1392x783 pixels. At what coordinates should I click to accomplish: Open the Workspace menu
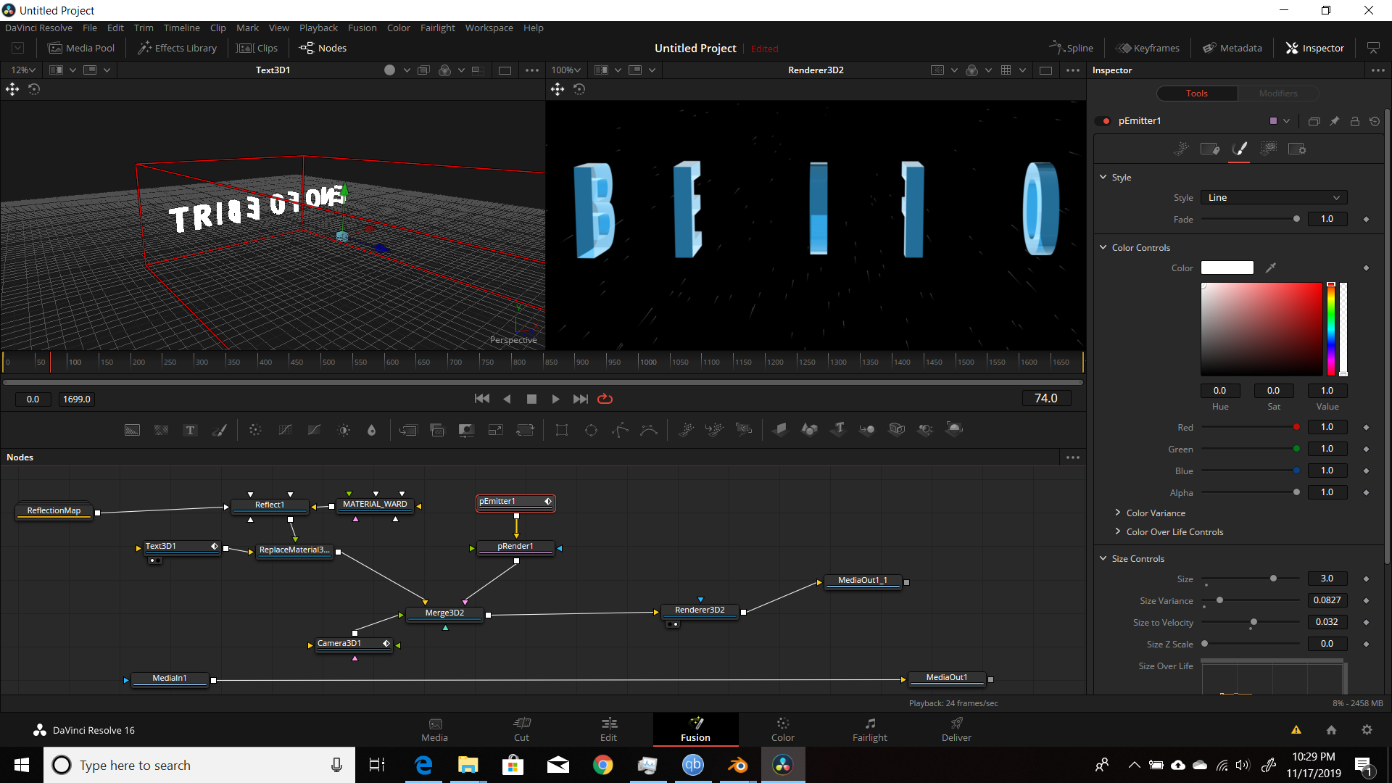click(489, 28)
